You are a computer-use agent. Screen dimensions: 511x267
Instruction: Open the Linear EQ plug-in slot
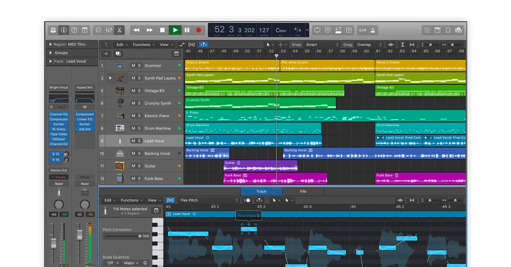click(85, 119)
